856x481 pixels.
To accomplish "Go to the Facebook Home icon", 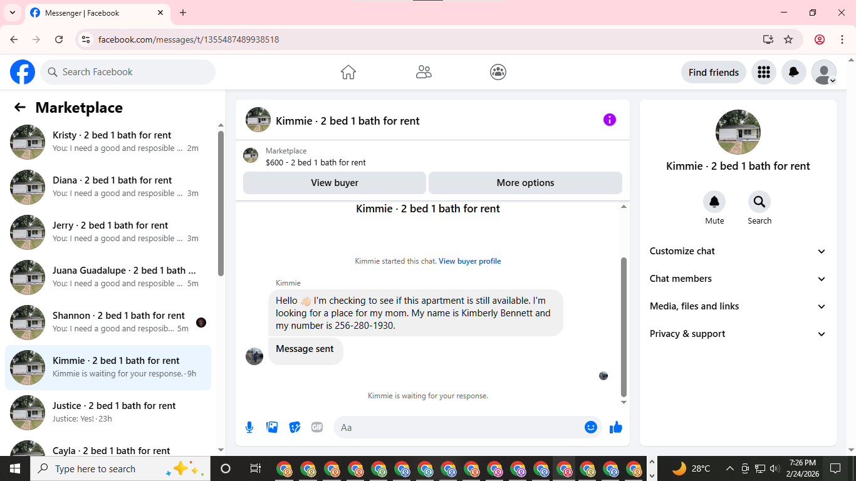I will pos(348,72).
